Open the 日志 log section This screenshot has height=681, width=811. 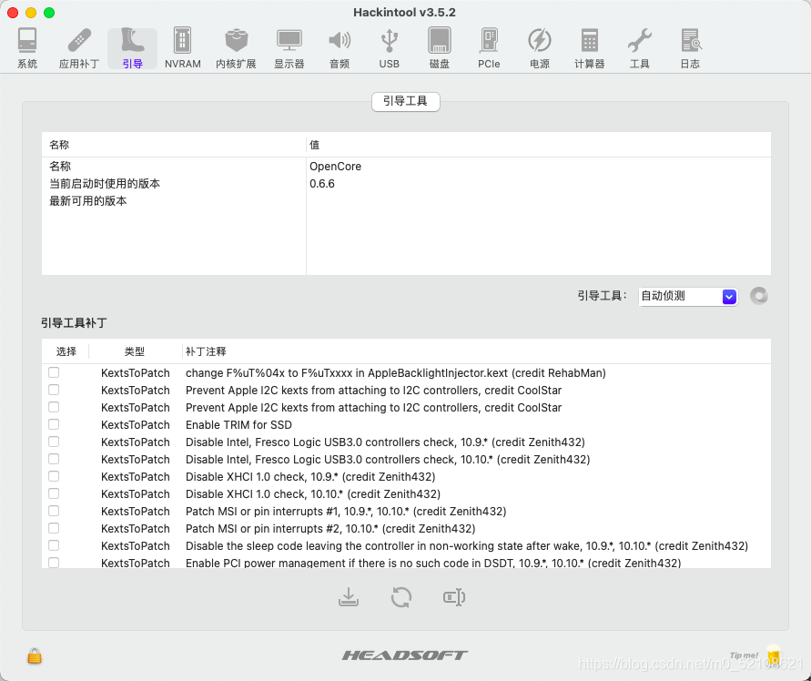coord(690,48)
